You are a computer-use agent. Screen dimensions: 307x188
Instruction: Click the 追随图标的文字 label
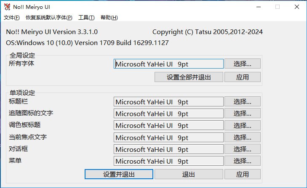click(x=31, y=113)
